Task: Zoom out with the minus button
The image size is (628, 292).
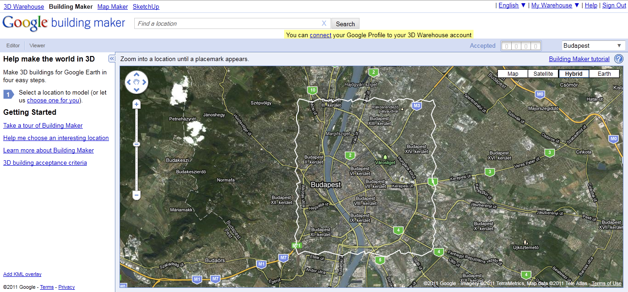Action: [137, 195]
